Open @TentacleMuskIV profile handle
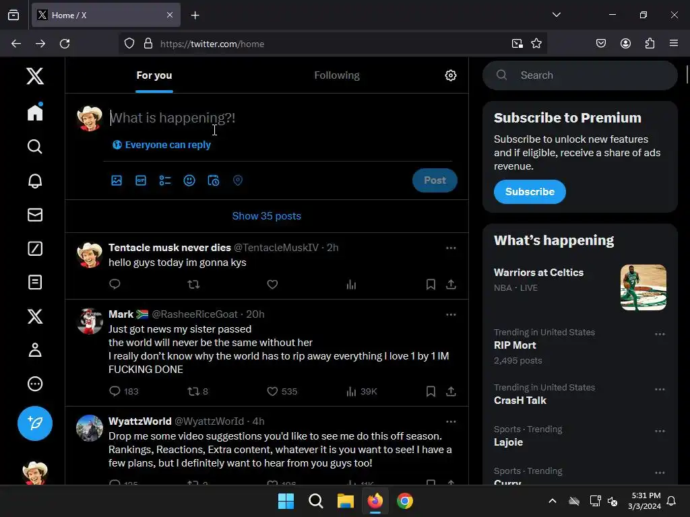The width and height of the screenshot is (690, 517). click(x=276, y=248)
